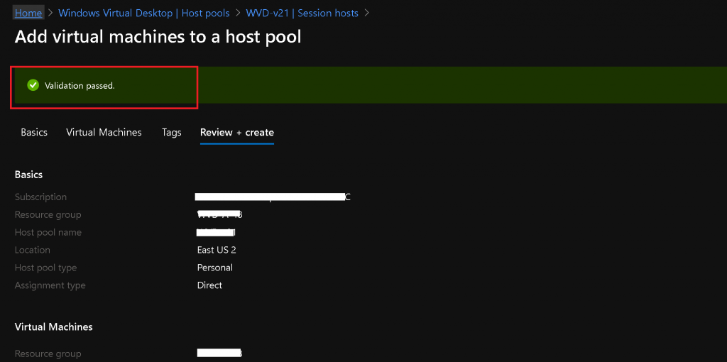
Task: Click the 'Virtual Machines' section heading
Action: 54,327
